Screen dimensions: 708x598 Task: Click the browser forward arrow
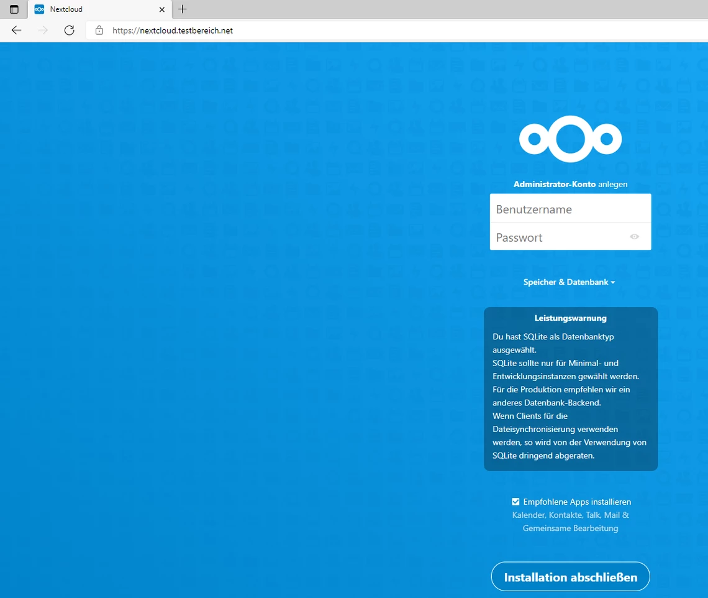tap(43, 30)
